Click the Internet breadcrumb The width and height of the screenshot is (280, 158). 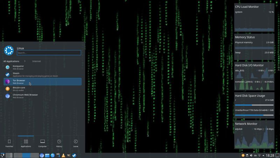coord(37,61)
